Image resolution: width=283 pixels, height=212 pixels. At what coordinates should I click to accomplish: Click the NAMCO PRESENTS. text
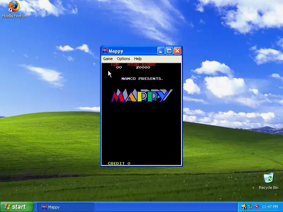(142, 78)
